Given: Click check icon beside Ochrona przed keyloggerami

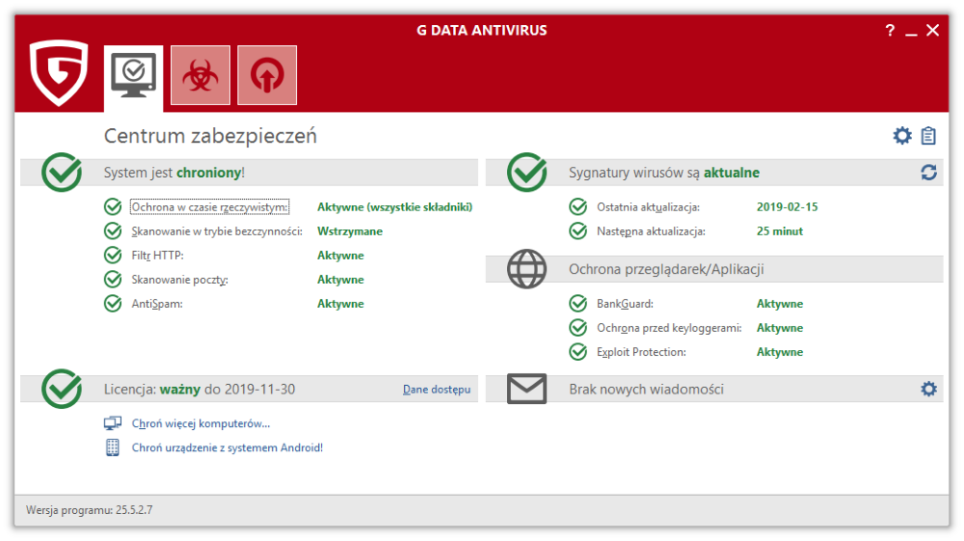Looking at the screenshot, I should tap(577, 327).
